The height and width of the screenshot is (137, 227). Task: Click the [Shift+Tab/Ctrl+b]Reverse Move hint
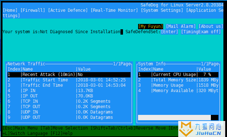[x=128, y=128]
